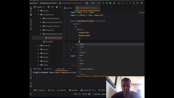Select the README file in the tree

click(x=49, y=42)
